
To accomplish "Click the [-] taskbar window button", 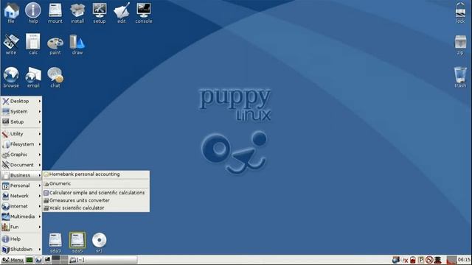I will pos(103,260).
